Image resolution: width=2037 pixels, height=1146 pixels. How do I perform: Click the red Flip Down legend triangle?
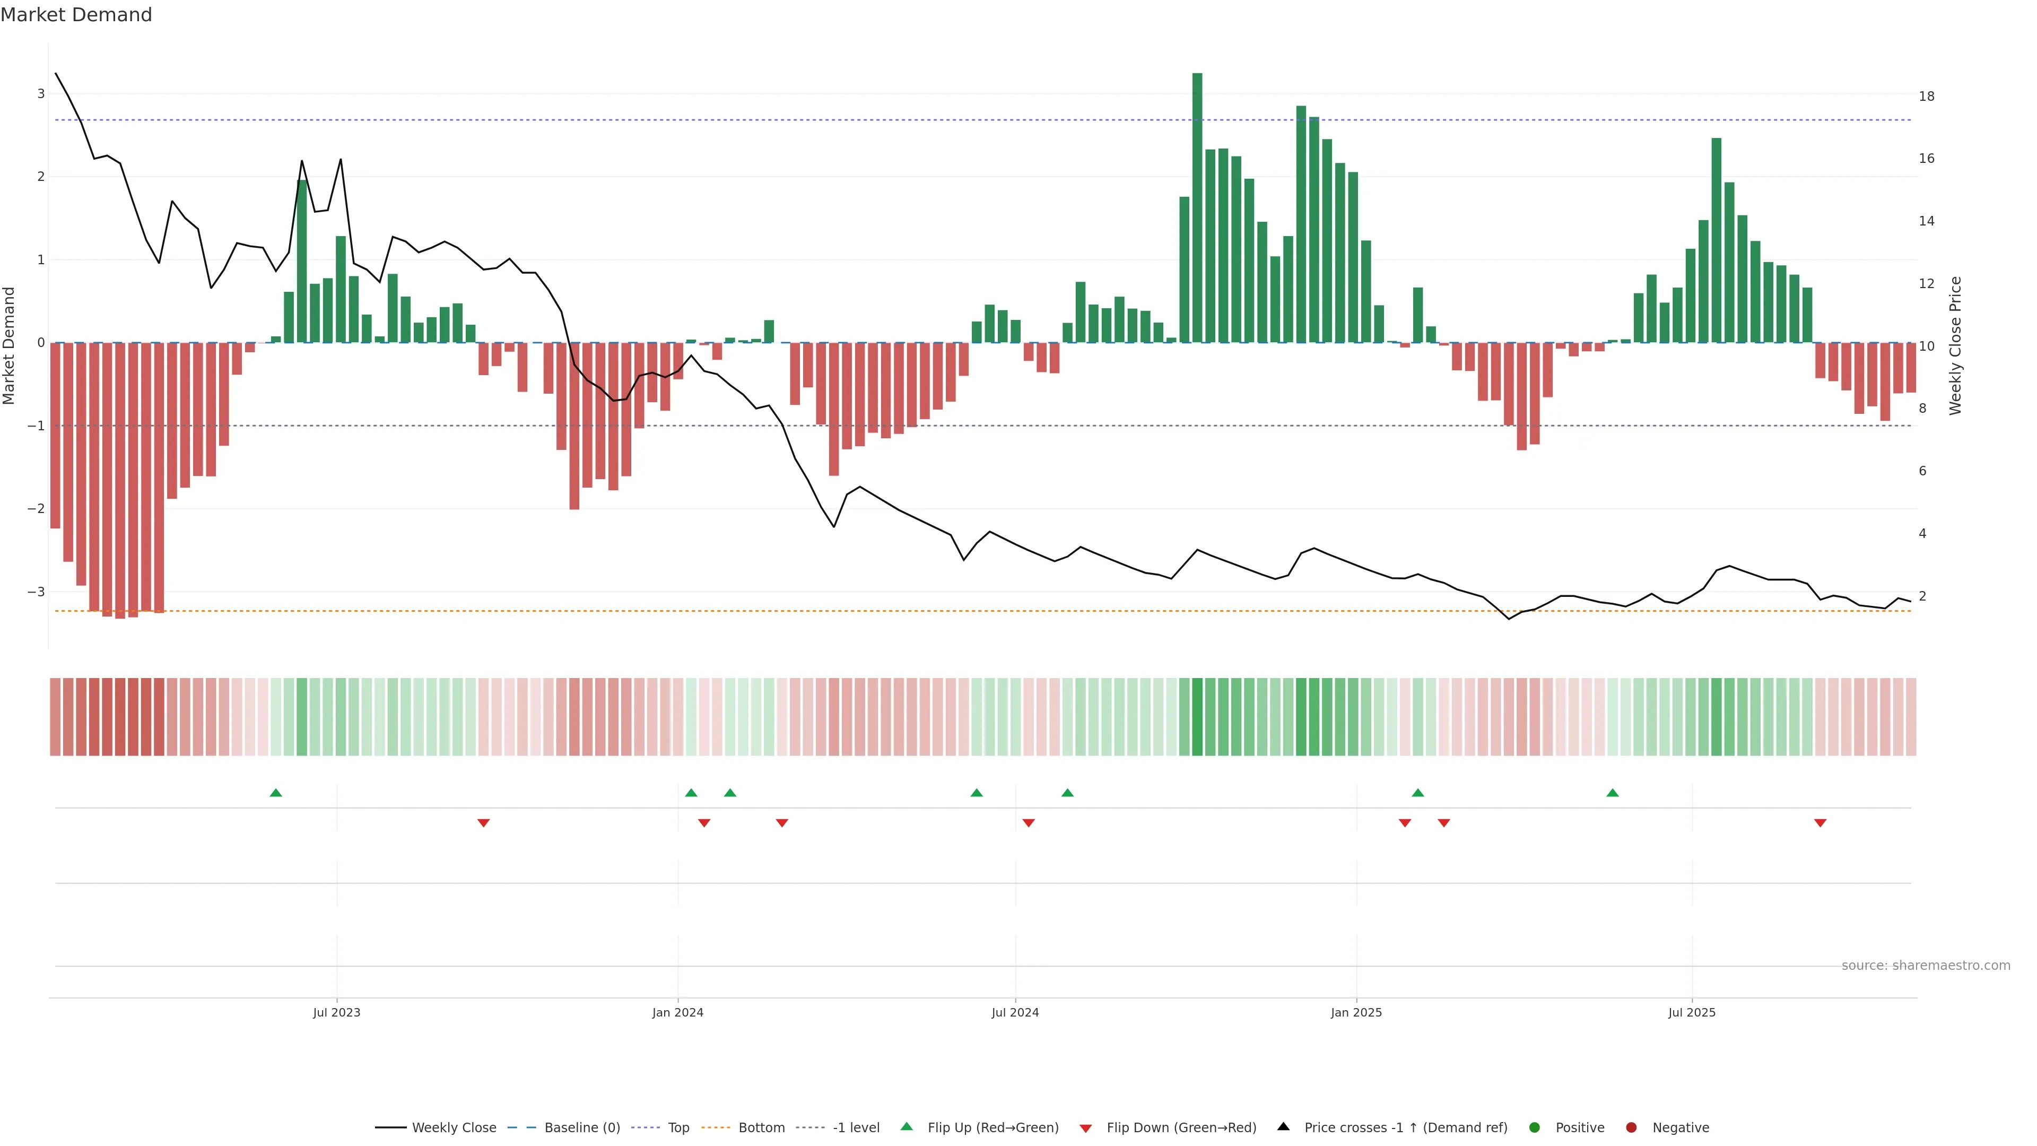[x=1086, y=1128]
